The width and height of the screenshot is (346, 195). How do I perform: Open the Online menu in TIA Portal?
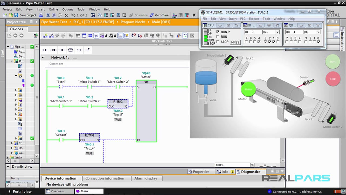(53, 9)
